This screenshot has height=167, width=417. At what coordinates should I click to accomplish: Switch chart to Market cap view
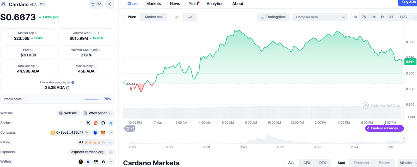[x=154, y=17]
